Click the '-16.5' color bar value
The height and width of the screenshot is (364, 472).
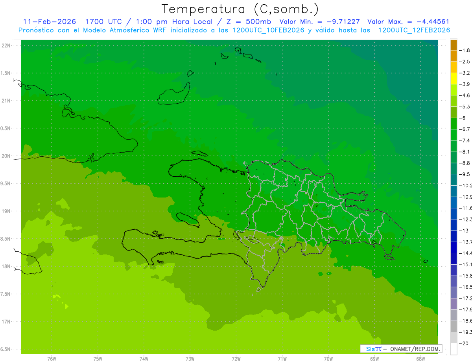click(466, 287)
